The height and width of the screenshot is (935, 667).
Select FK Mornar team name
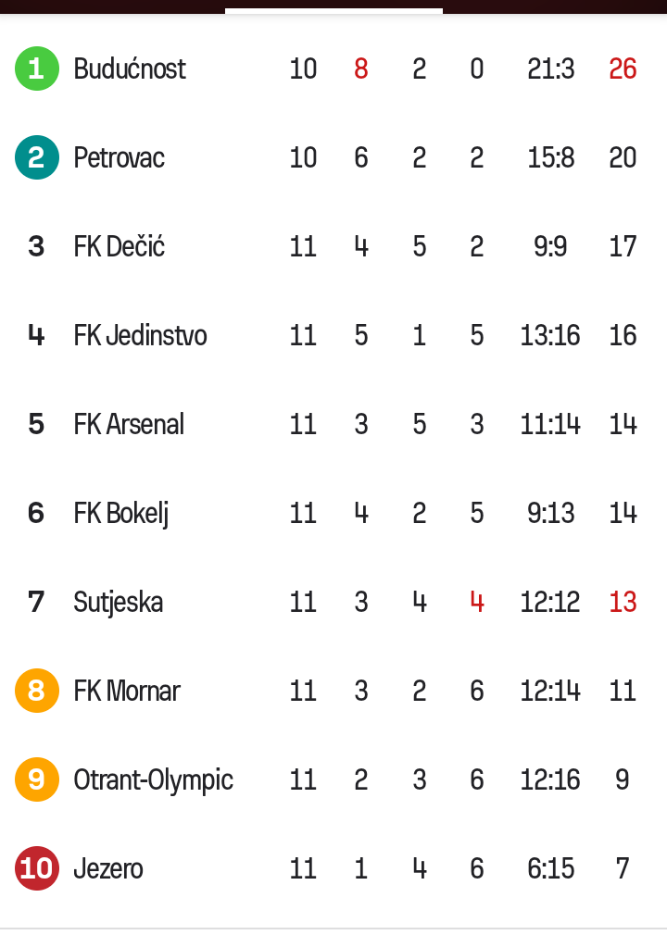[127, 691]
